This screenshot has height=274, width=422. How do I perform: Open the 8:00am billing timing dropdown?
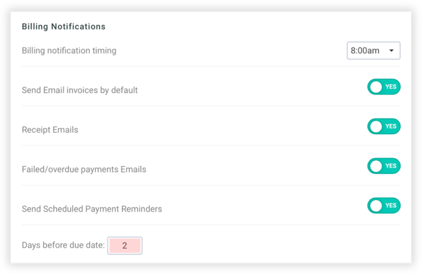click(373, 50)
